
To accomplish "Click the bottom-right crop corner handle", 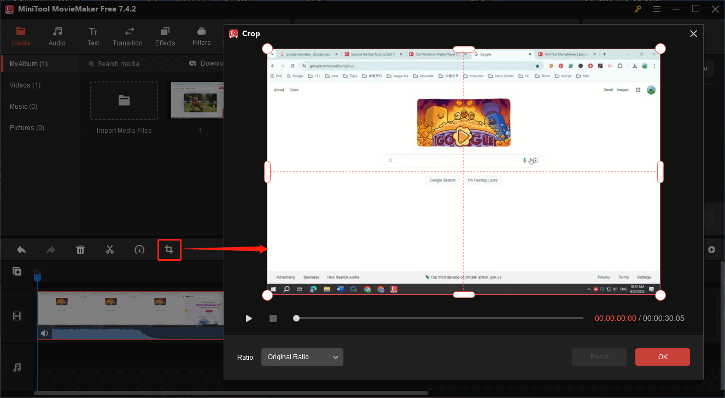I will point(660,295).
